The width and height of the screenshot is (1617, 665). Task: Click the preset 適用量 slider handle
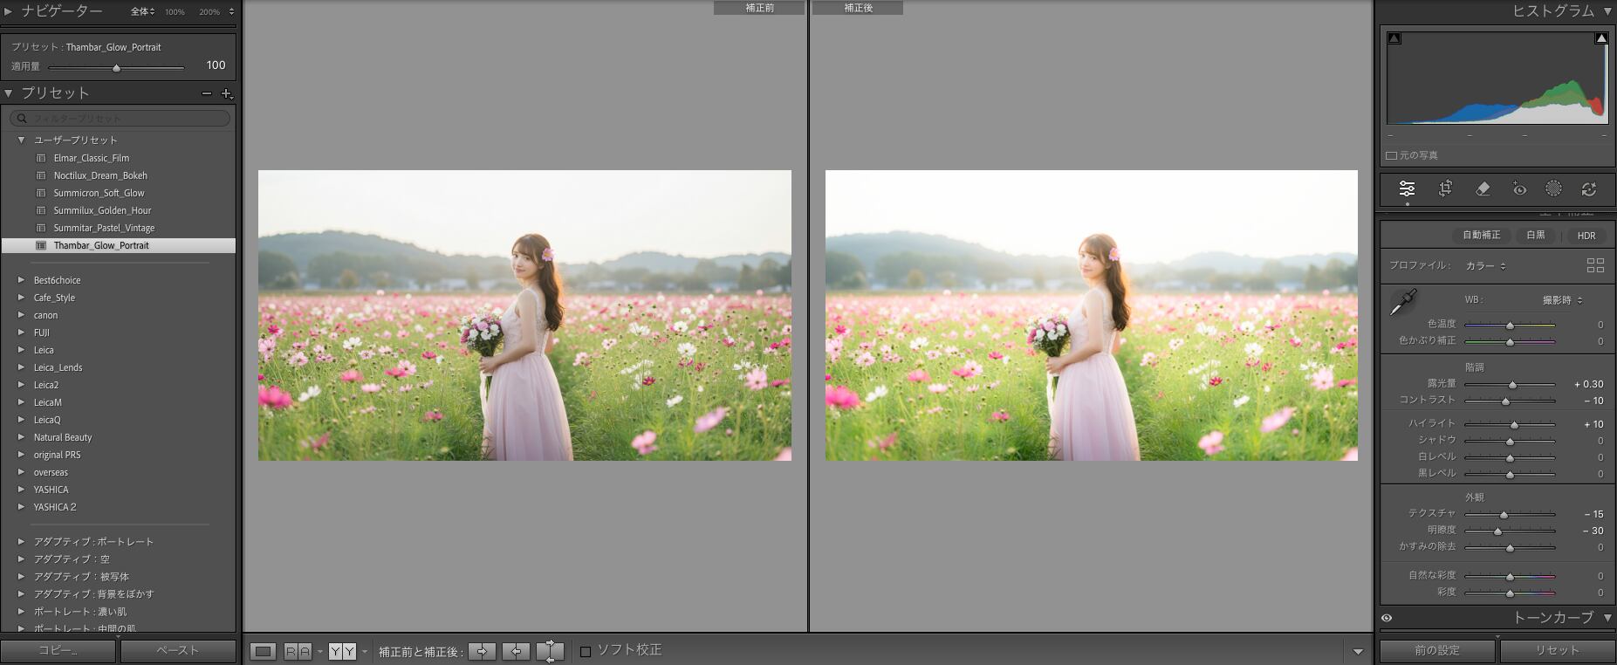pyautogui.click(x=116, y=67)
